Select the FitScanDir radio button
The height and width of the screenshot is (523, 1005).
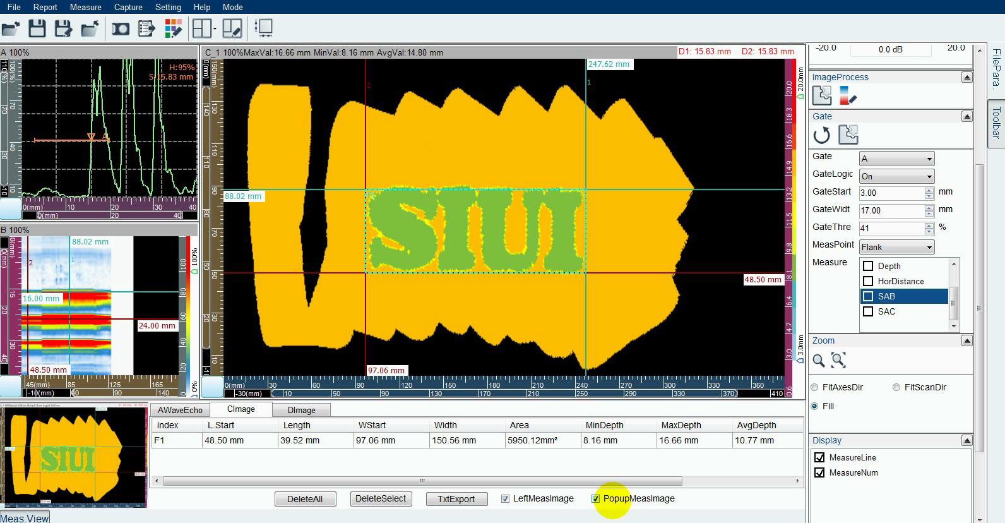pyautogui.click(x=896, y=387)
